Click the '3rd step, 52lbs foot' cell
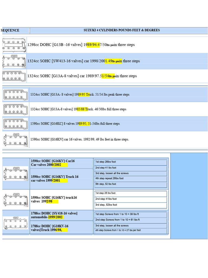 pyautogui.click(x=131, y=205)
